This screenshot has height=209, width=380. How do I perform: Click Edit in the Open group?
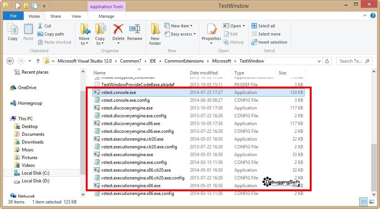point(231,34)
